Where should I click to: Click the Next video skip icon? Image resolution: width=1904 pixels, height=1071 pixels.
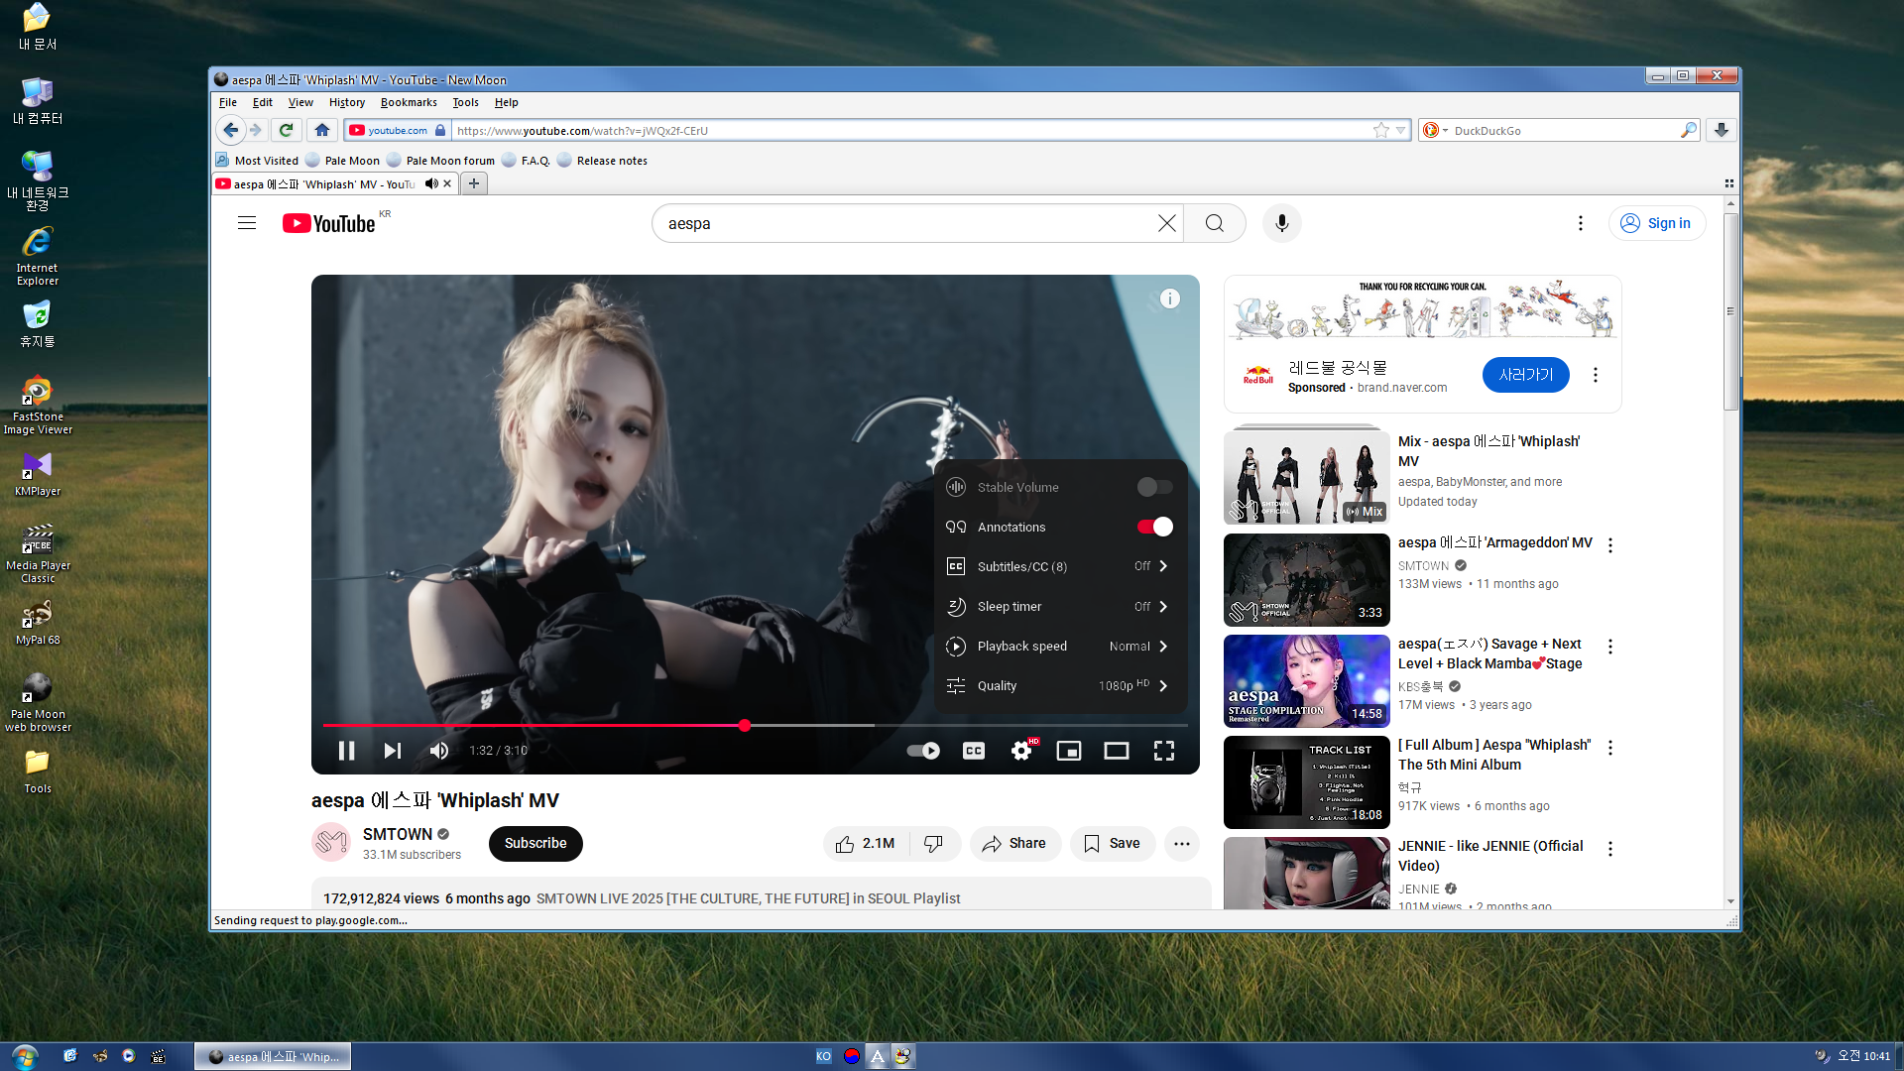pos(393,751)
